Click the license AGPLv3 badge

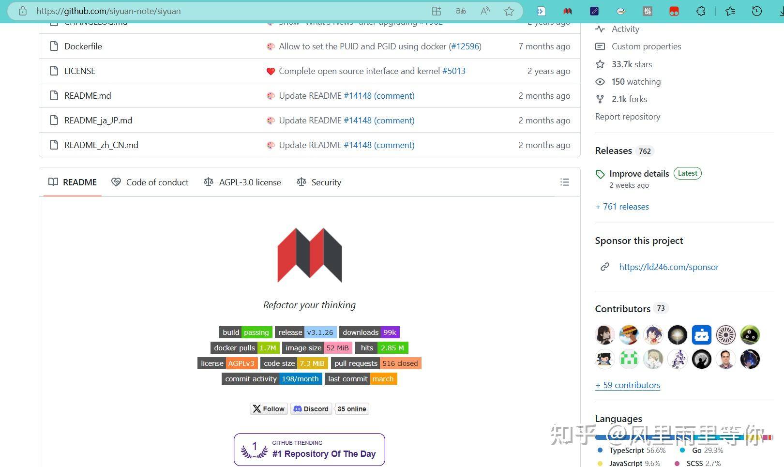(227, 363)
